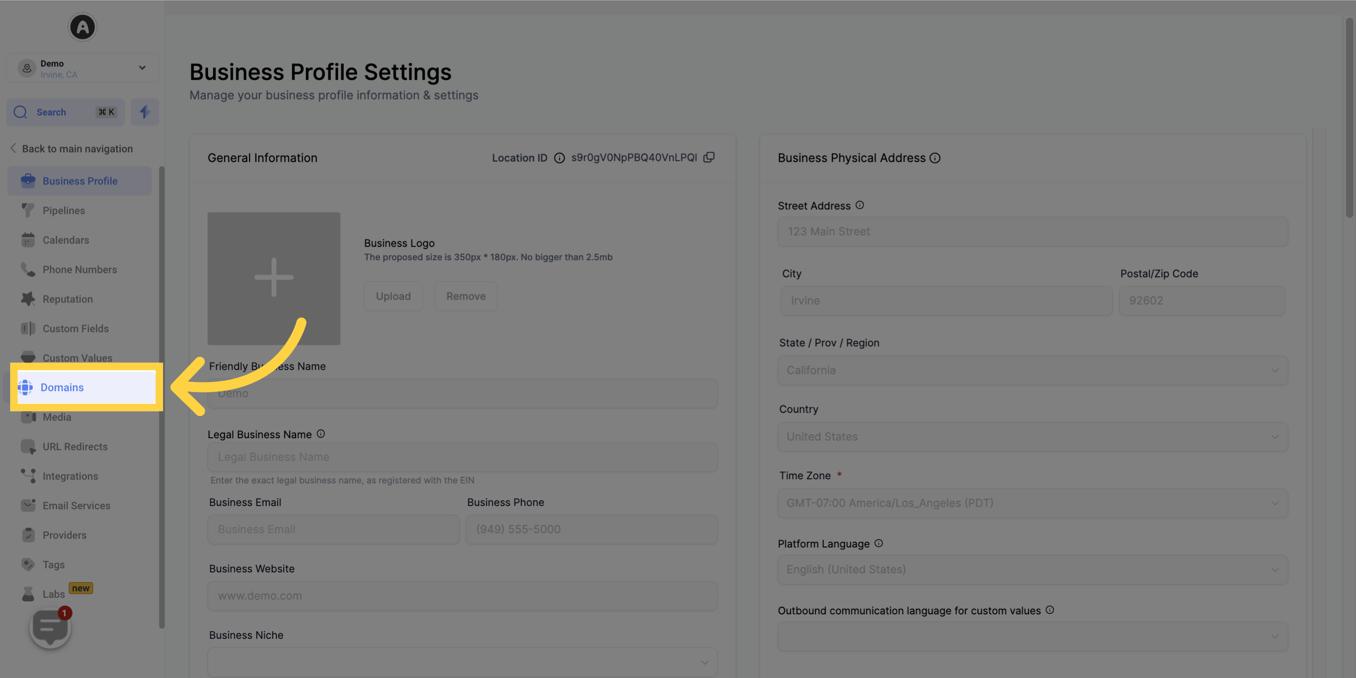Select the Media menu item

(x=56, y=417)
